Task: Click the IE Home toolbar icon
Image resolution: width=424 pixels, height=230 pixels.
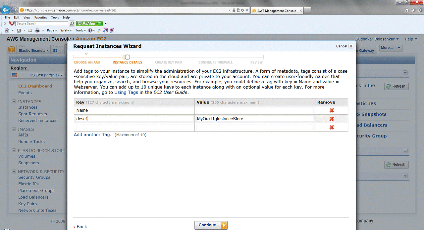Action: [x=7, y=30]
